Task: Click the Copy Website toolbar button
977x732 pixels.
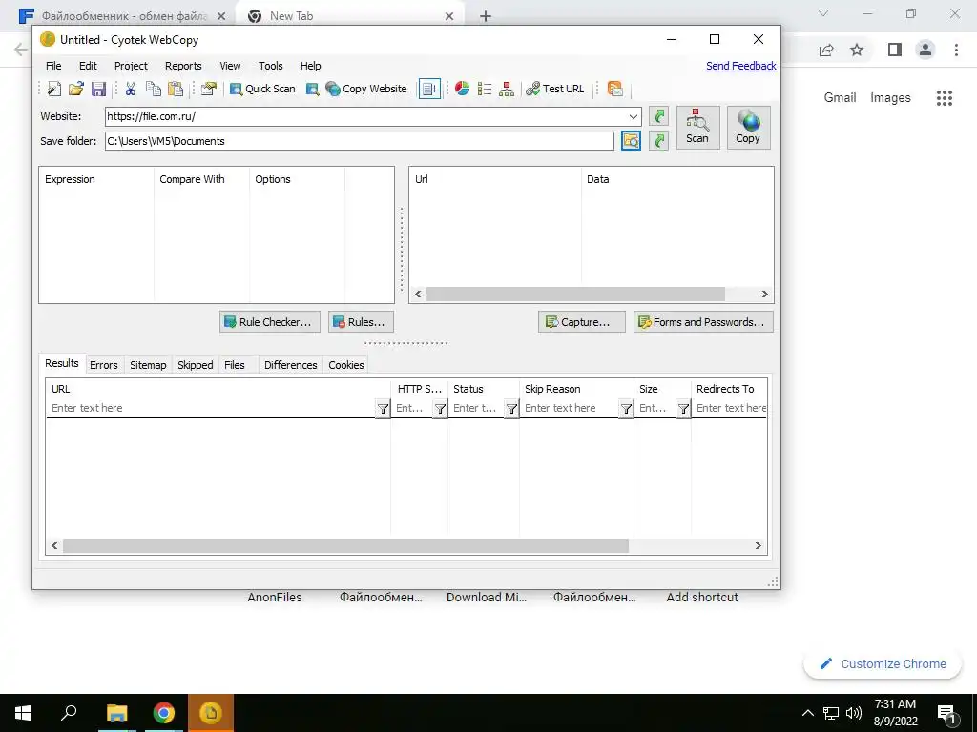Action: [366, 89]
